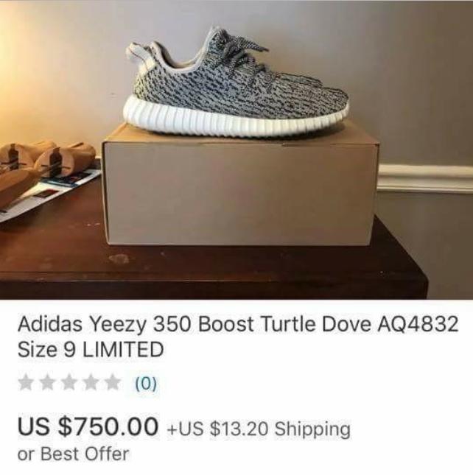Screen dimensions: 473x475
Task: Tap the dark wooden table in the photo
Action: click(x=212, y=268)
